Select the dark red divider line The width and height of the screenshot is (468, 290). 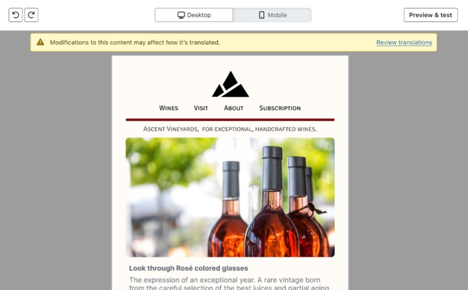230,120
